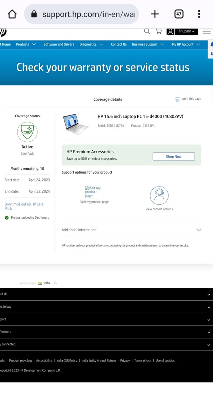Click the user profile icon
The height and width of the screenshot is (420, 213).
170,31
